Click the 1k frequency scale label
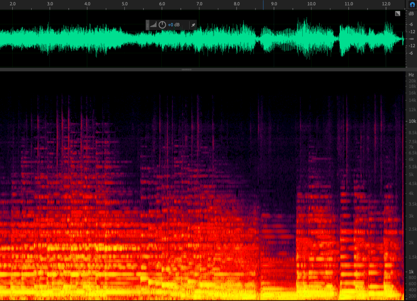This screenshot has width=417, height=301. (411, 272)
